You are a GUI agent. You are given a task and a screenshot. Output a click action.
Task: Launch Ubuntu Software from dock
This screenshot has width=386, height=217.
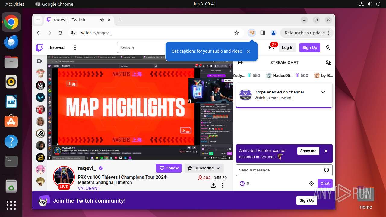tap(11, 121)
